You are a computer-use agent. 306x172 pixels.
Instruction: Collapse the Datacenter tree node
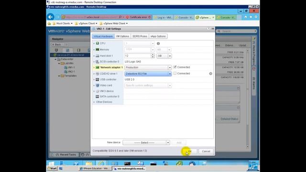(x=55, y=59)
